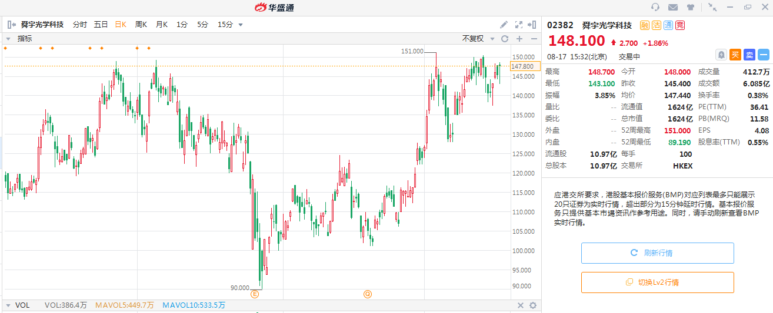
Task: Select the 周K weekly candlestick tab
Action: [x=141, y=25]
